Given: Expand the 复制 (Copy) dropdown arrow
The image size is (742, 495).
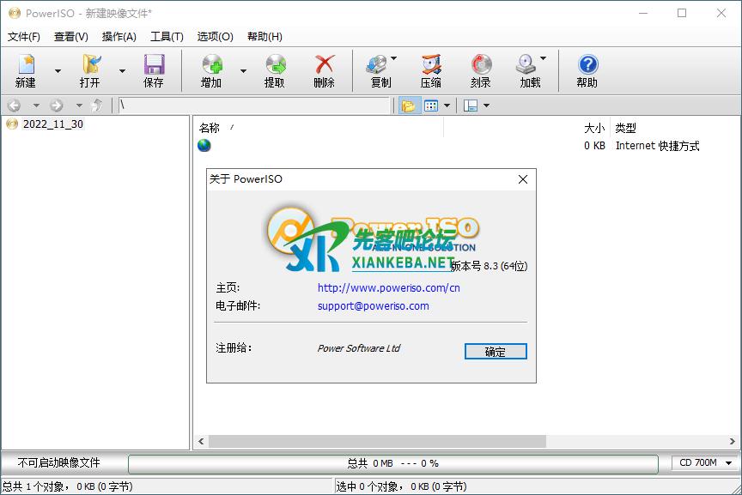Looking at the screenshot, I should coord(394,59).
